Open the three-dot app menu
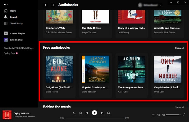This screenshot has width=189, height=122. pyautogui.click(x=6, y=4)
